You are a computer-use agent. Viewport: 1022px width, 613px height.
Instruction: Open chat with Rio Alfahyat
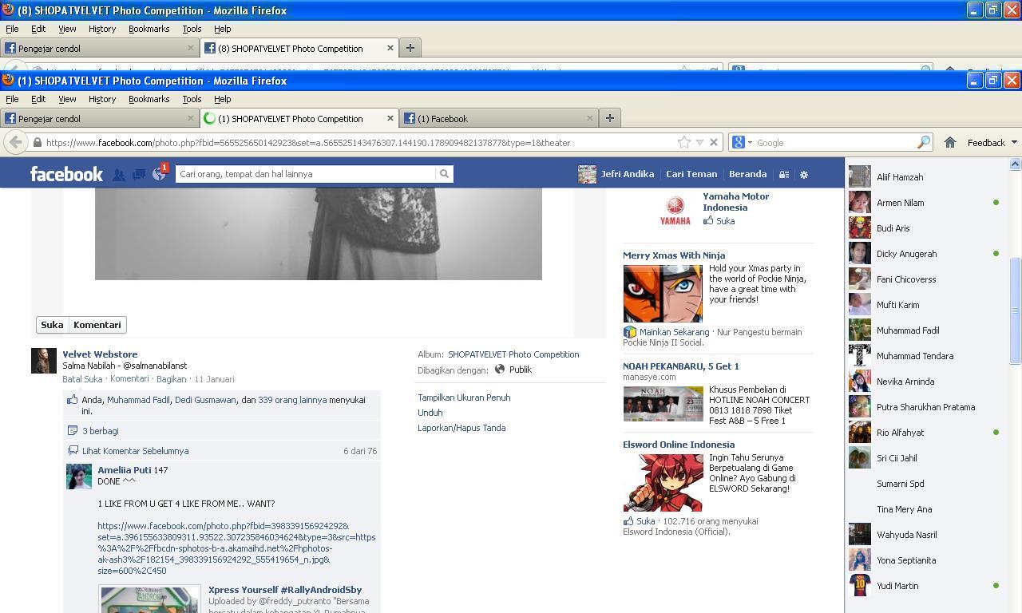pyautogui.click(x=925, y=433)
